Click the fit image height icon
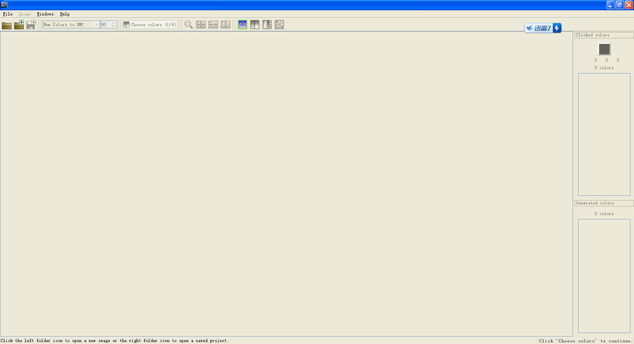The width and height of the screenshot is (634, 344). click(225, 25)
